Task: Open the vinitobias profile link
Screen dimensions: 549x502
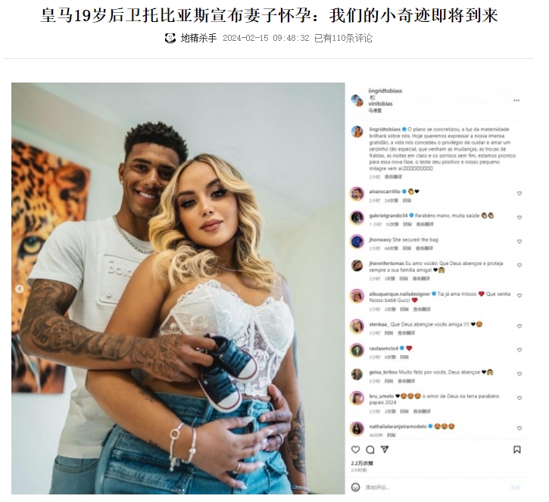Action: point(380,104)
